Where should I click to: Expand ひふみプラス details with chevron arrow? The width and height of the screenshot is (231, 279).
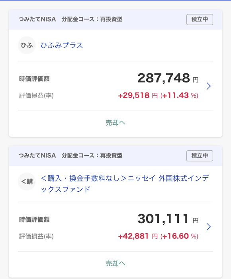point(209,86)
